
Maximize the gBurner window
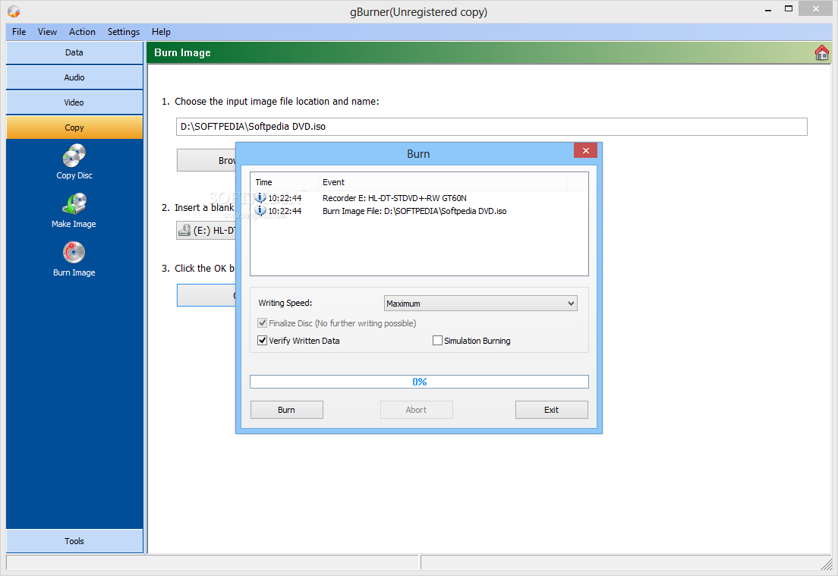pos(789,8)
